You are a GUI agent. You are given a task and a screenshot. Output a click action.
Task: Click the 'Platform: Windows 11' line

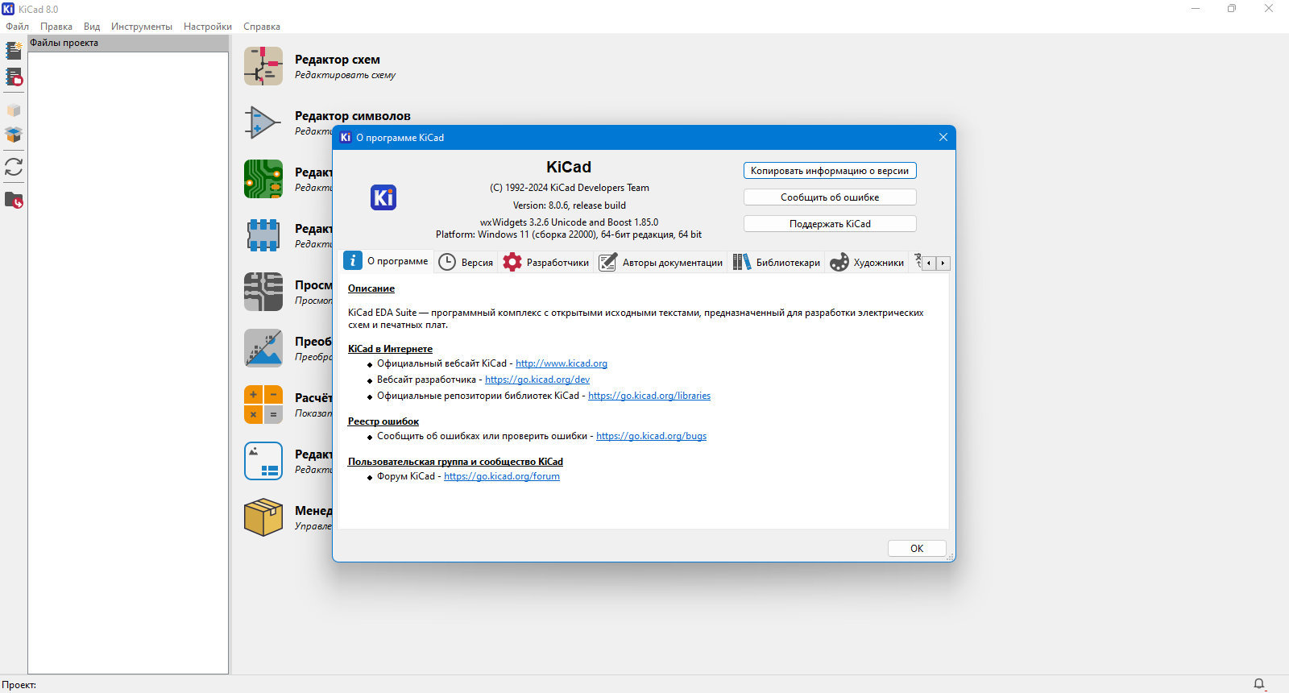tap(569, 234)
